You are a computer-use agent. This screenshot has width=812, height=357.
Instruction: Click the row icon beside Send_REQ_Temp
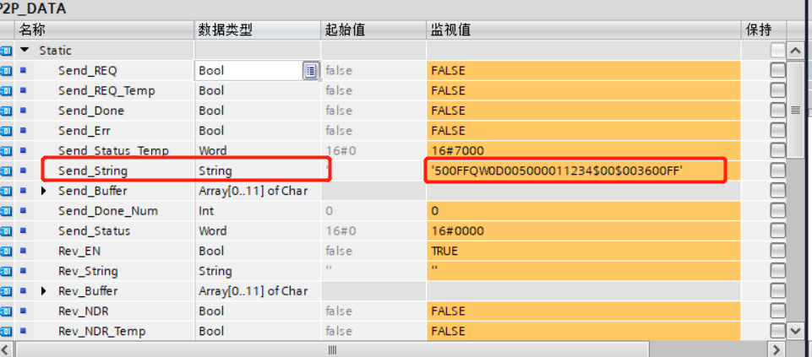7,90
